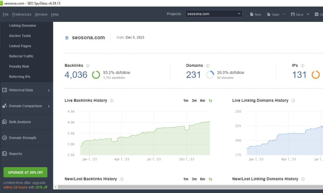
Task: Set Live Backlinks History range to 1m
Action: pyautogui.click(x=186, y=100)
